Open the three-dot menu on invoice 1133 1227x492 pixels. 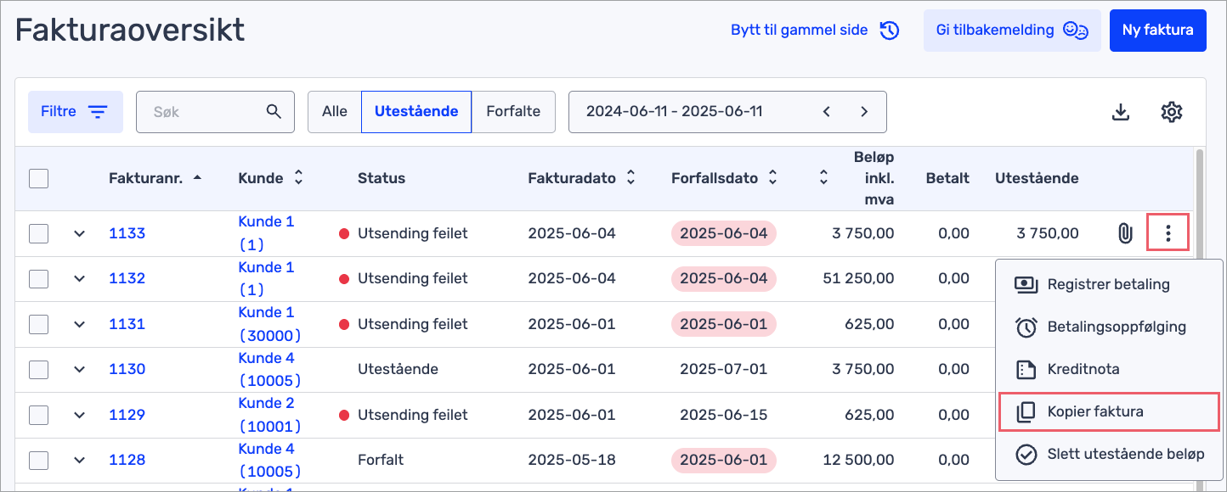[x=1168, y=232]
